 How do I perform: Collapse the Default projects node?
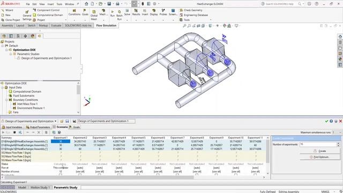click(3, 46)
